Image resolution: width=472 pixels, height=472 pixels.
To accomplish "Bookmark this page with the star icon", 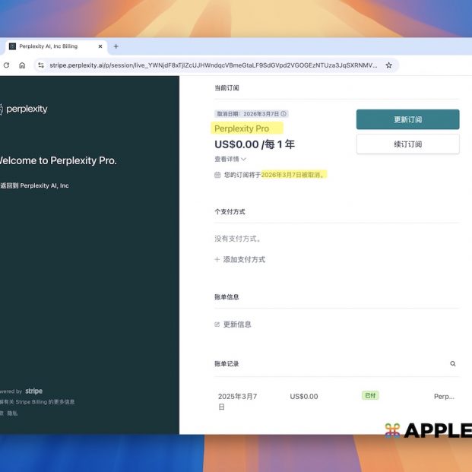I will point(388,65).
